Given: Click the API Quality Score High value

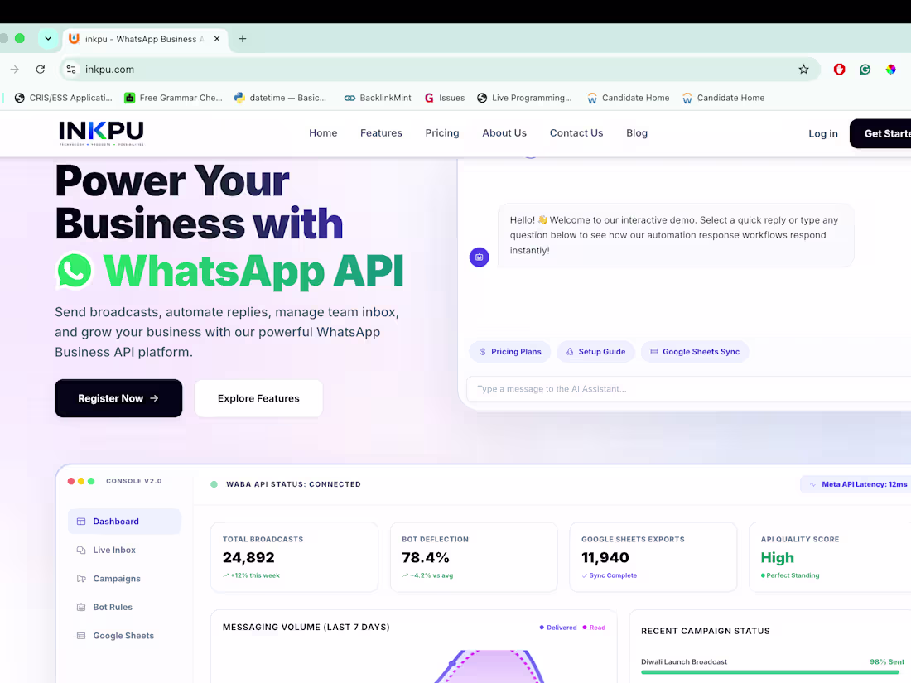Looking at the screenshot, I should pyautogui.click(x=778, y=557).
